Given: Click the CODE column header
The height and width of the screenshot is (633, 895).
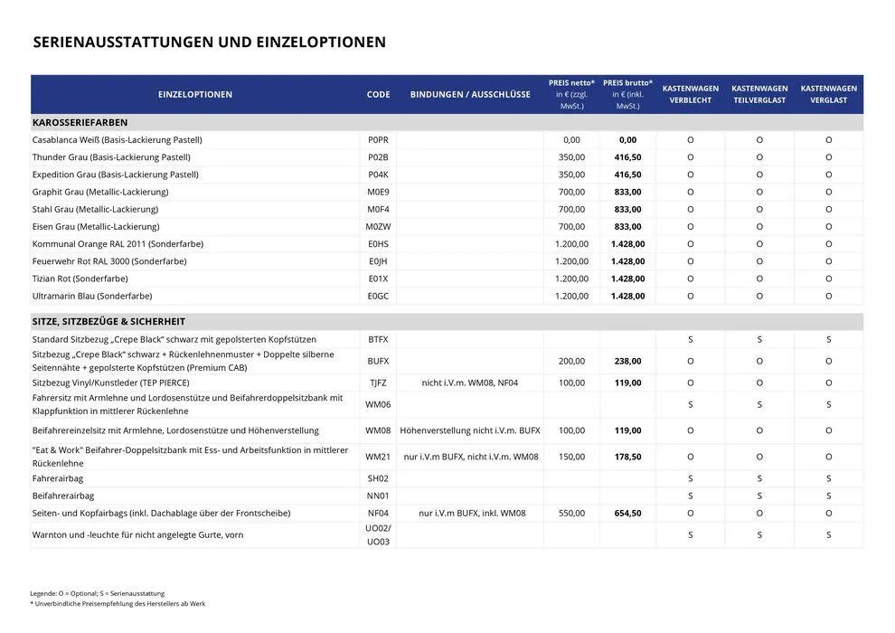Looking at the screenshot, I should 378,95.
